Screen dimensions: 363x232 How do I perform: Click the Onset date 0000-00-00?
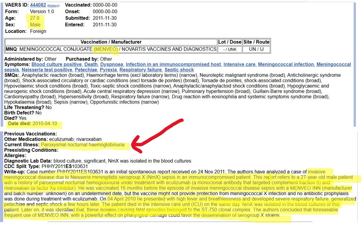(105, 11)
